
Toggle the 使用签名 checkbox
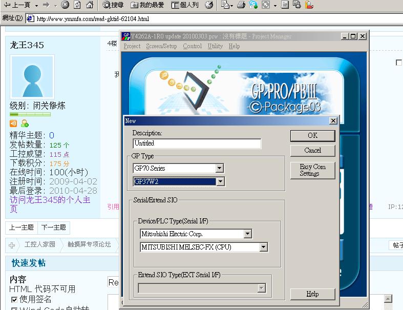(14, 300)
